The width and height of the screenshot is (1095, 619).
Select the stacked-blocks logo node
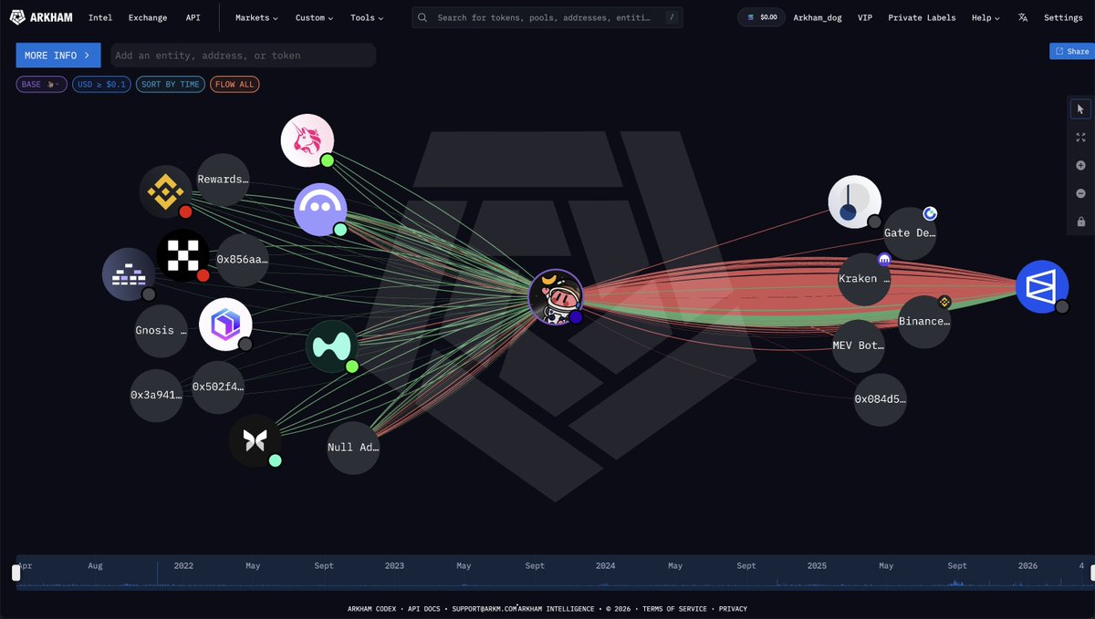click(129, 274)
